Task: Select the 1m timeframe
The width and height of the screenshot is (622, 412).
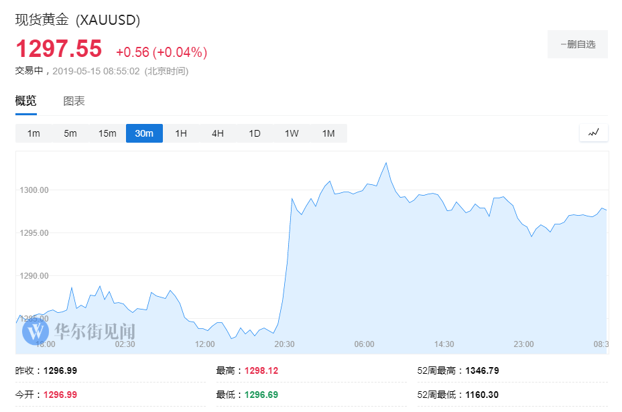Action: click(x=34, y=133)
